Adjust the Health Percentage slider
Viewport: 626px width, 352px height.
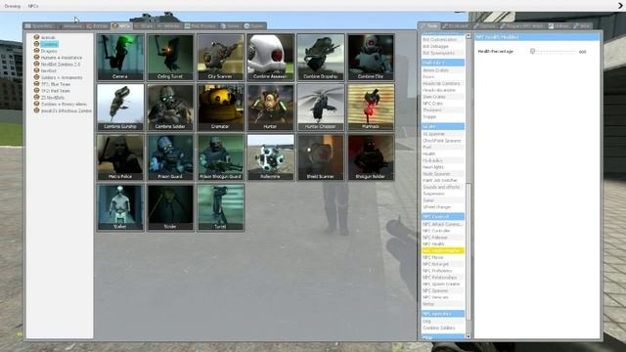(x=554, y=52)
